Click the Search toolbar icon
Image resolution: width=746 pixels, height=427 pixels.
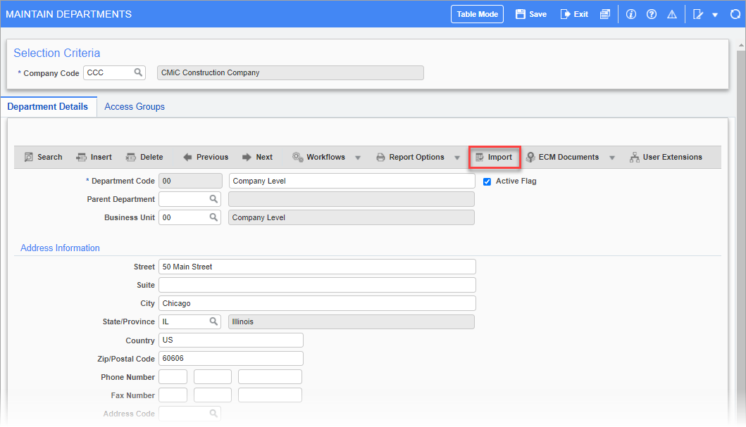[29, 157]
